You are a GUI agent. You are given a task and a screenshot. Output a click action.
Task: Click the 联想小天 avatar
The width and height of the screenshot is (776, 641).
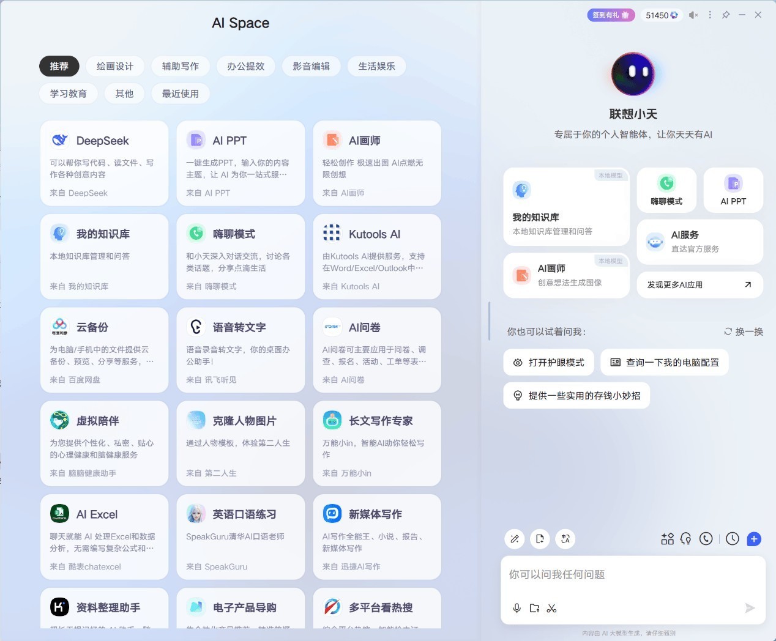coord(633,74)
